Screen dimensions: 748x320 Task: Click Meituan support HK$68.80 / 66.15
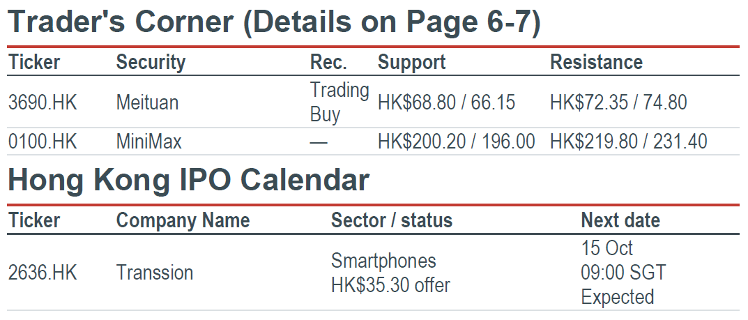(447, 102)
